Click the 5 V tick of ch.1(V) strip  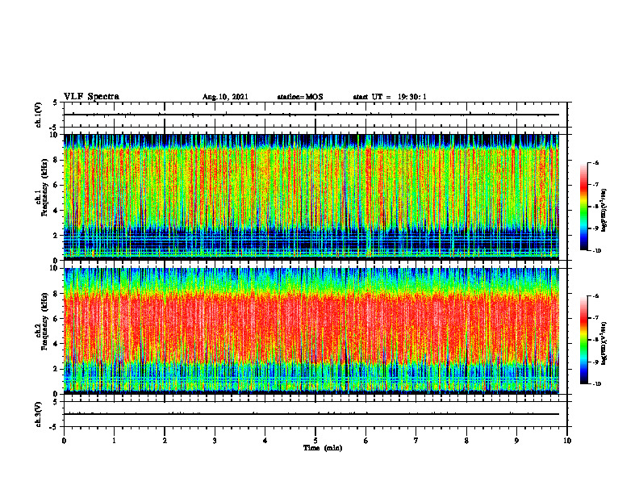[55, 103]
